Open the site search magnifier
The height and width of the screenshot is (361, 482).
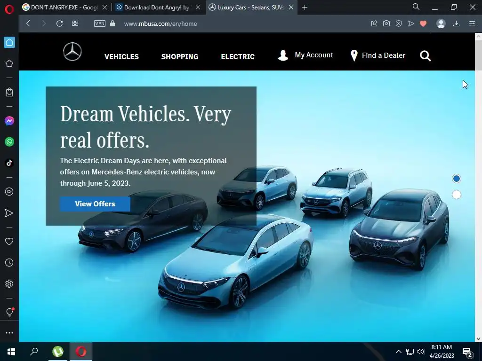pyautogui.click(x=426, y=56)
